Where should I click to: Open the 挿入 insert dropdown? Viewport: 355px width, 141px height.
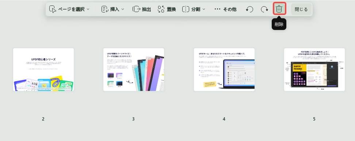pyautogui.click(x=113, y=9)
